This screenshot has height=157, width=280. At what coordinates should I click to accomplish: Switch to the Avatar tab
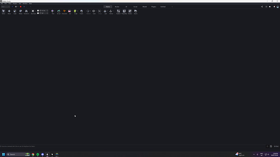117,6
